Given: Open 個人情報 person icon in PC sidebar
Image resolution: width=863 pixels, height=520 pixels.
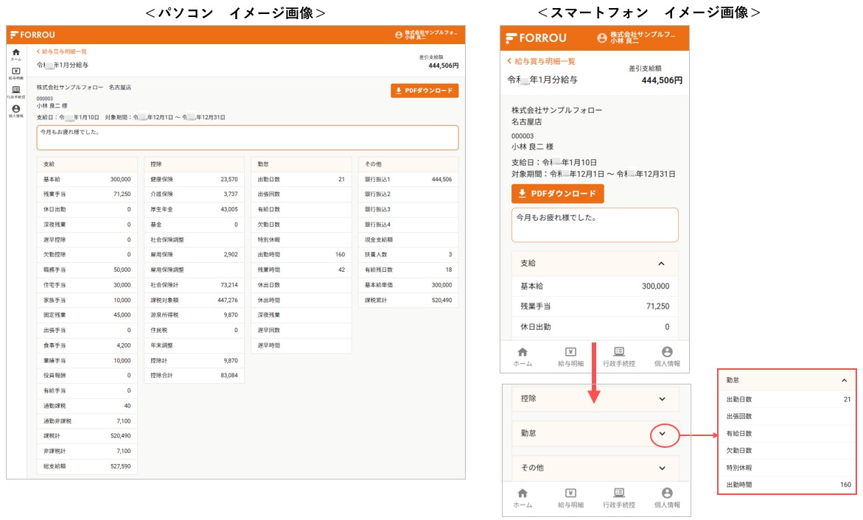Looking at the screenshot, I should click(16, 110).
